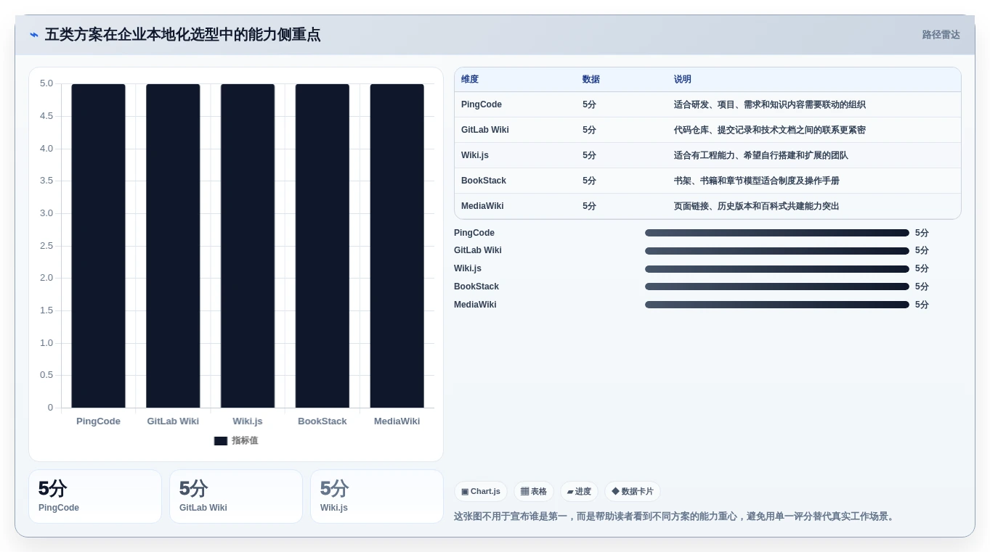Click the PingCode bar in the chart

(x=98, y=246)
